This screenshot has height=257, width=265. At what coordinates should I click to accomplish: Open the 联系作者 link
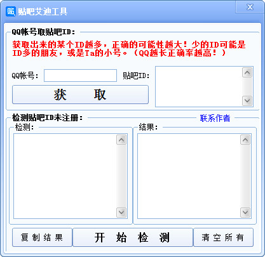point(215,118)
